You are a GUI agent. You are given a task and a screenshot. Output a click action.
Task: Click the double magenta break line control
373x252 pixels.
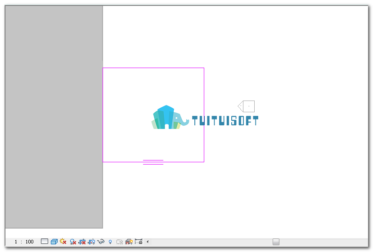(x=153, y=162)
